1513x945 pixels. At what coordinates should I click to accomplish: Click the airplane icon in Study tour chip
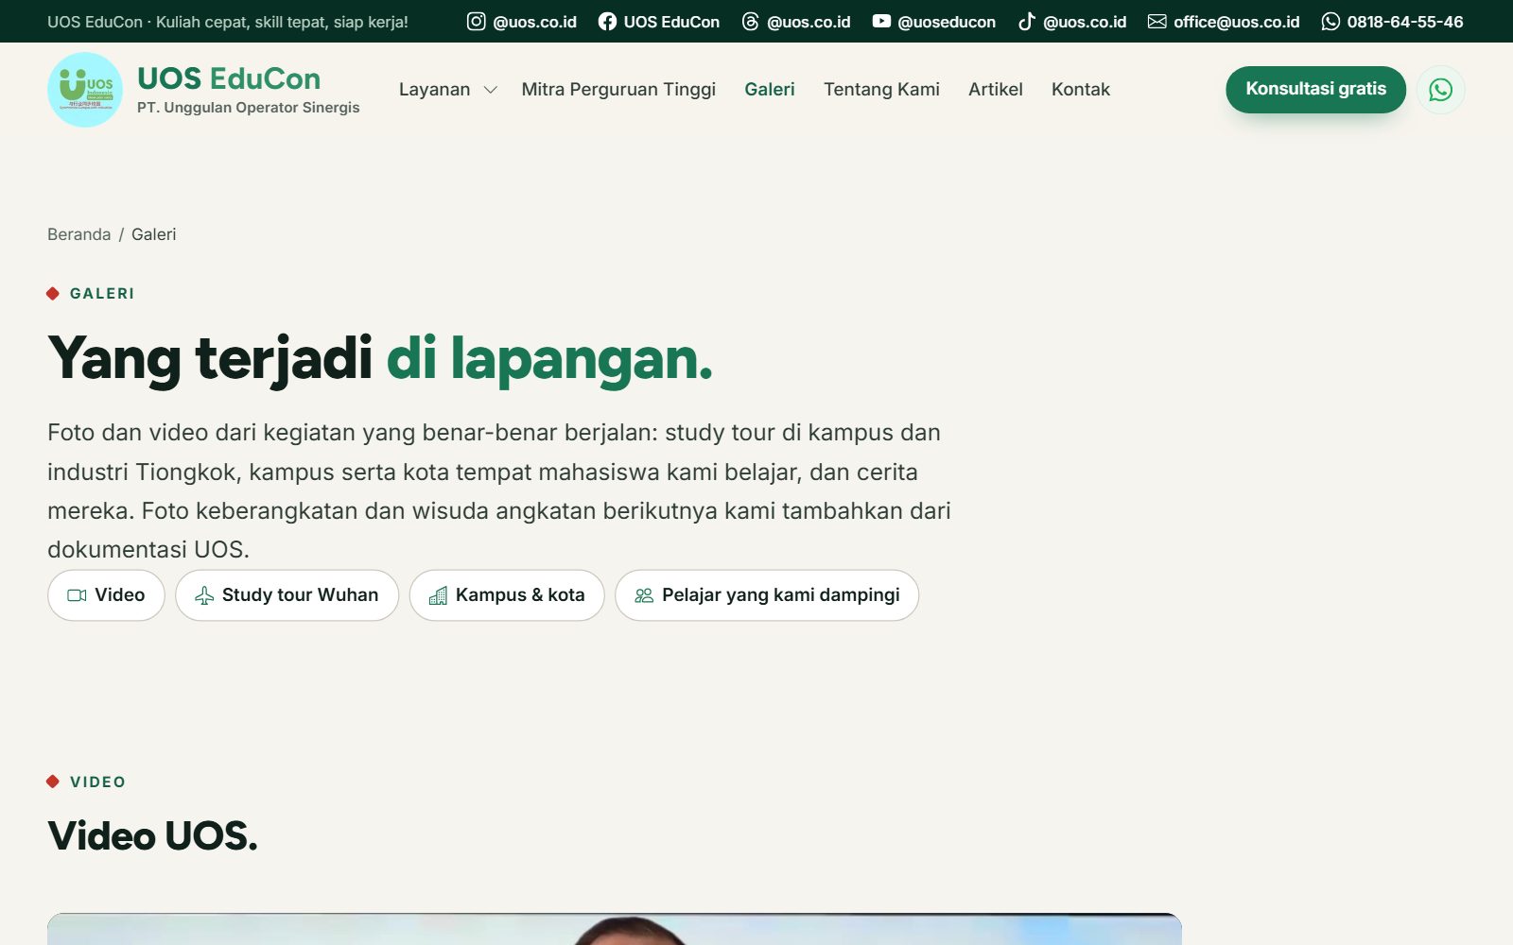[x=204, y=595]
